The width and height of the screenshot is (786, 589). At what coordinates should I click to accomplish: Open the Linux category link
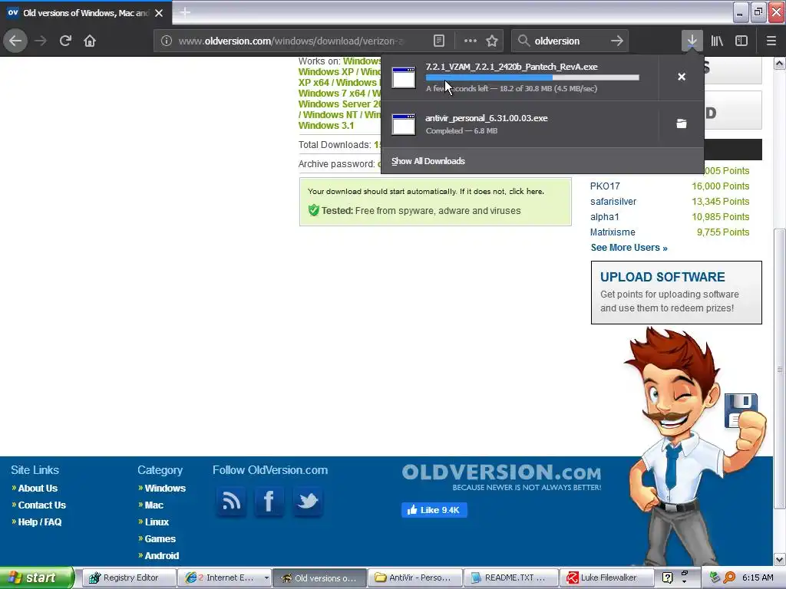point(157,522)
